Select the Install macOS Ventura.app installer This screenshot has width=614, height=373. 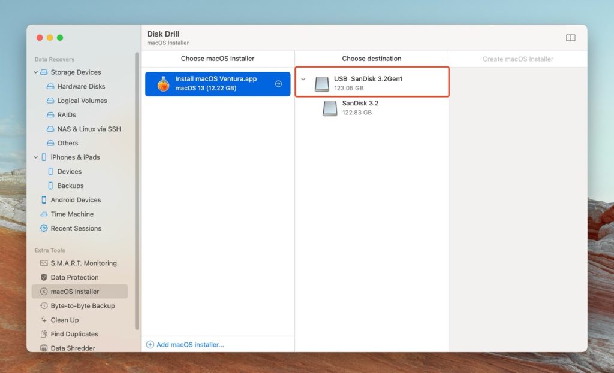216,84
